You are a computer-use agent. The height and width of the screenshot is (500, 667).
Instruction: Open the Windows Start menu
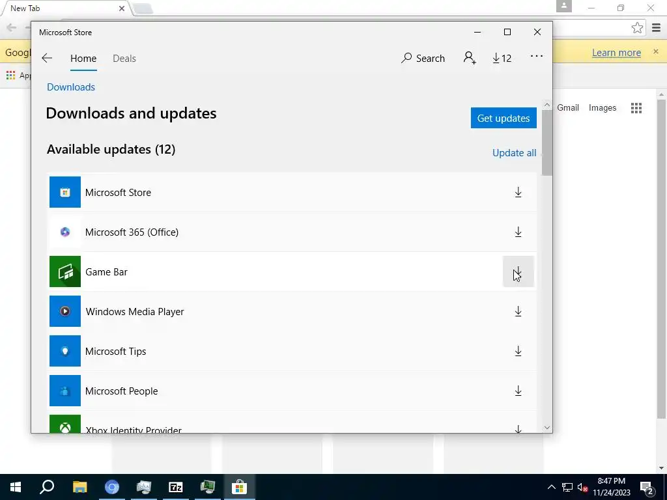pyautogui.click(x=16, y=487)
